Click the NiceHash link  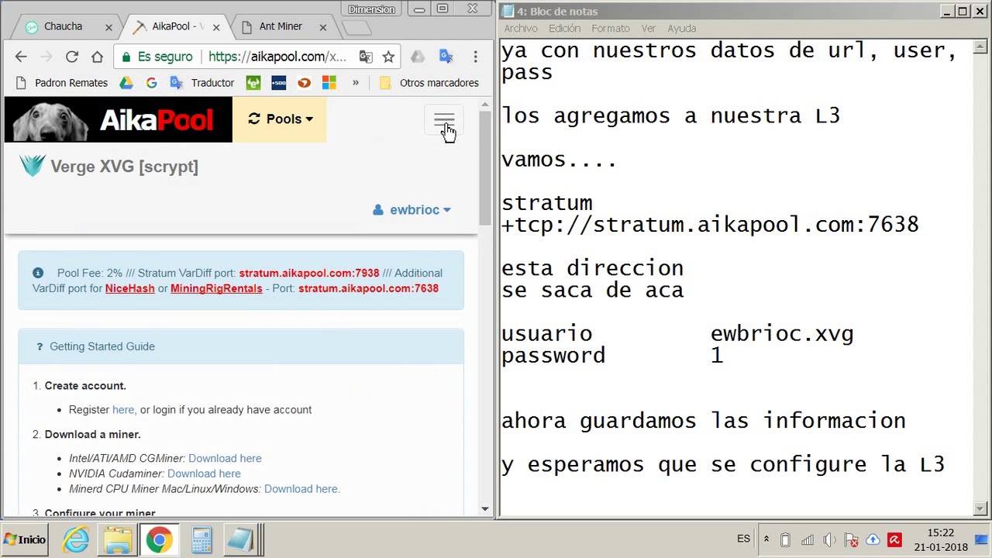tap(129, 288)
